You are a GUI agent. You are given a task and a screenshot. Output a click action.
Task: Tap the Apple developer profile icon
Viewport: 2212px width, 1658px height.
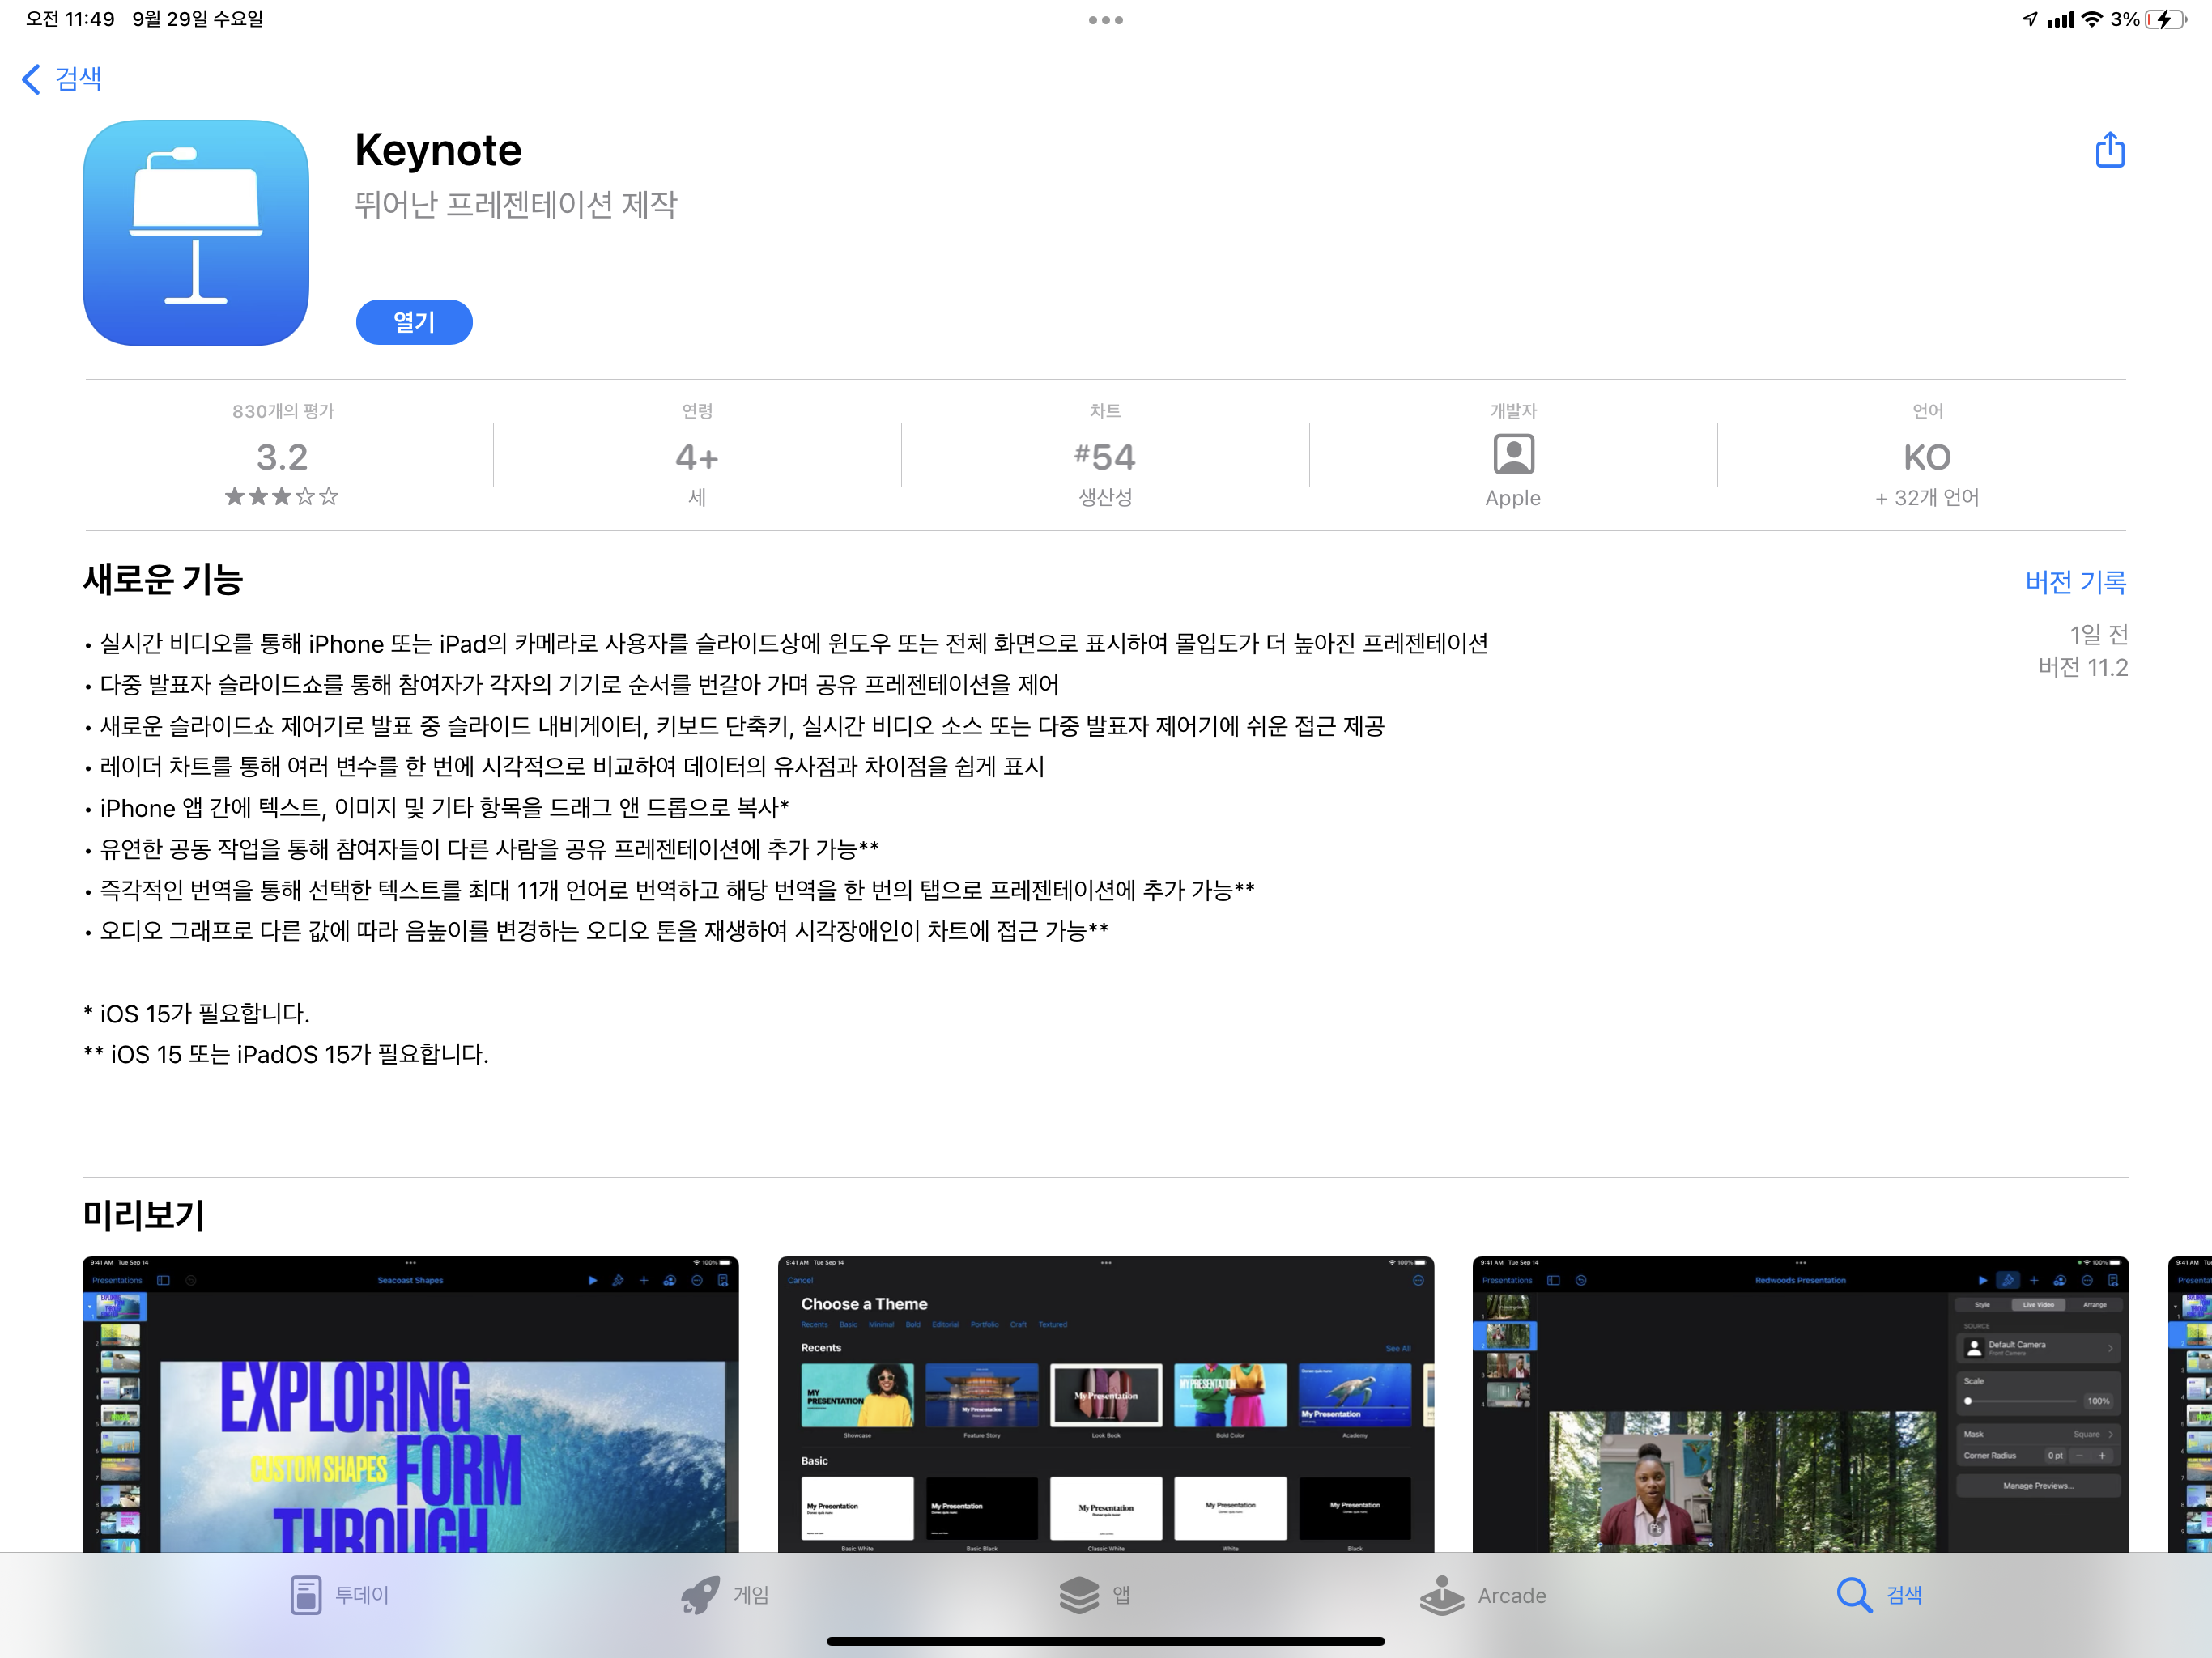coord(1512,455)
